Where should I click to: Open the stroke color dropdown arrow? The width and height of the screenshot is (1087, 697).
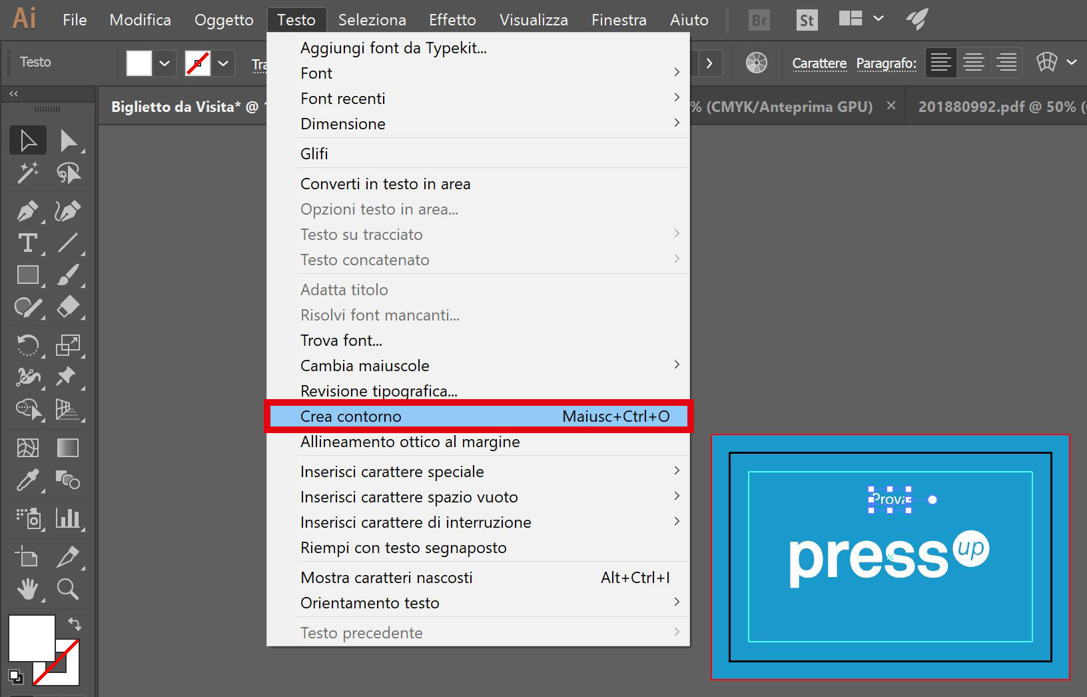tap(223, 63)
